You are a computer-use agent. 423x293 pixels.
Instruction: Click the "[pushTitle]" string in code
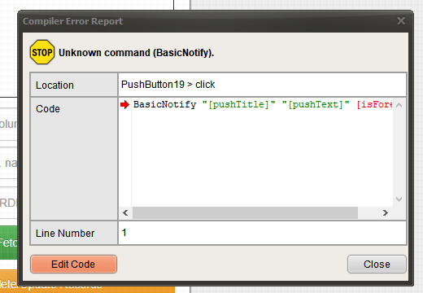[x=239, y=104]
